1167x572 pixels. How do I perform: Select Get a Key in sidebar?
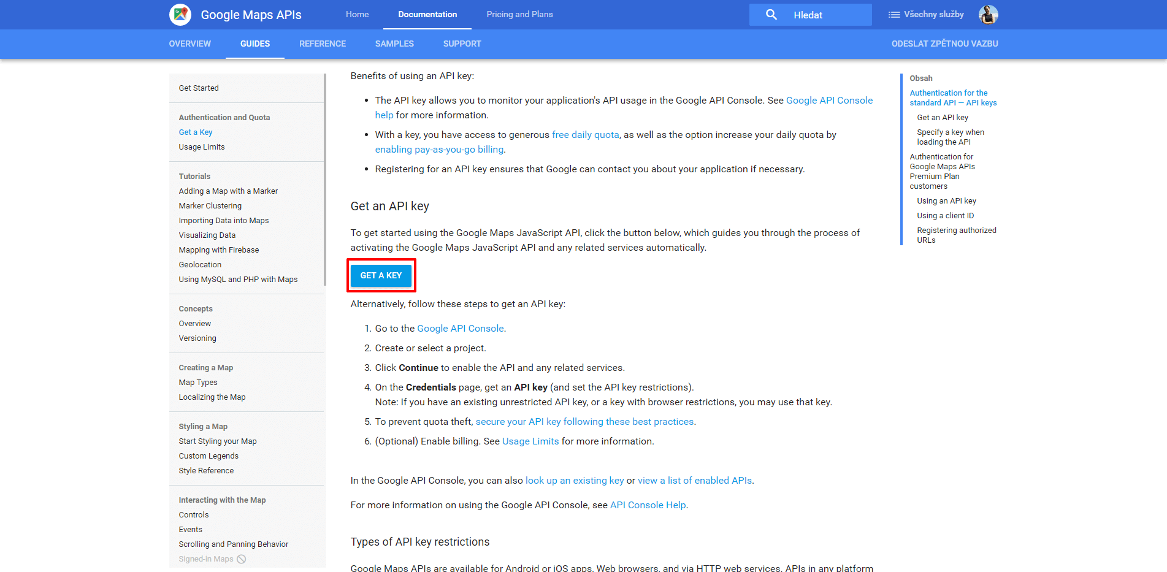(196, 132)
